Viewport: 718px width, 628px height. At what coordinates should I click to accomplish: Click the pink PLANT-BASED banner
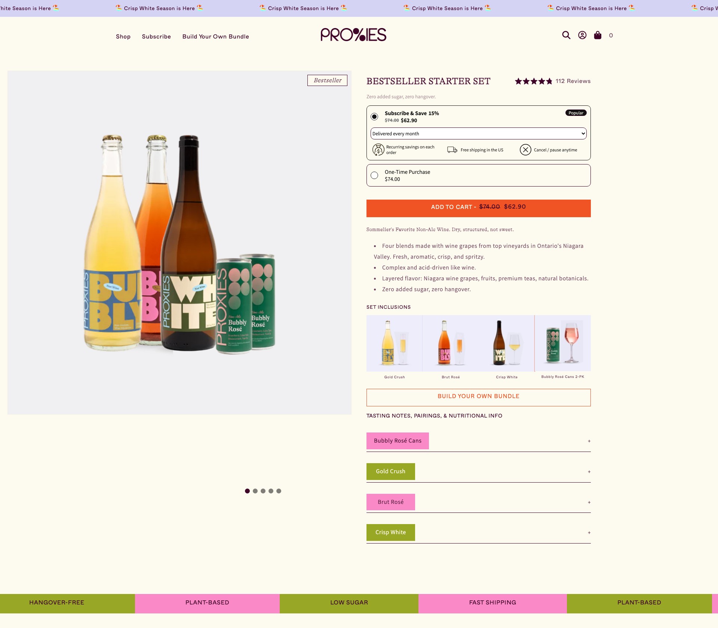[x=207, y=603]
